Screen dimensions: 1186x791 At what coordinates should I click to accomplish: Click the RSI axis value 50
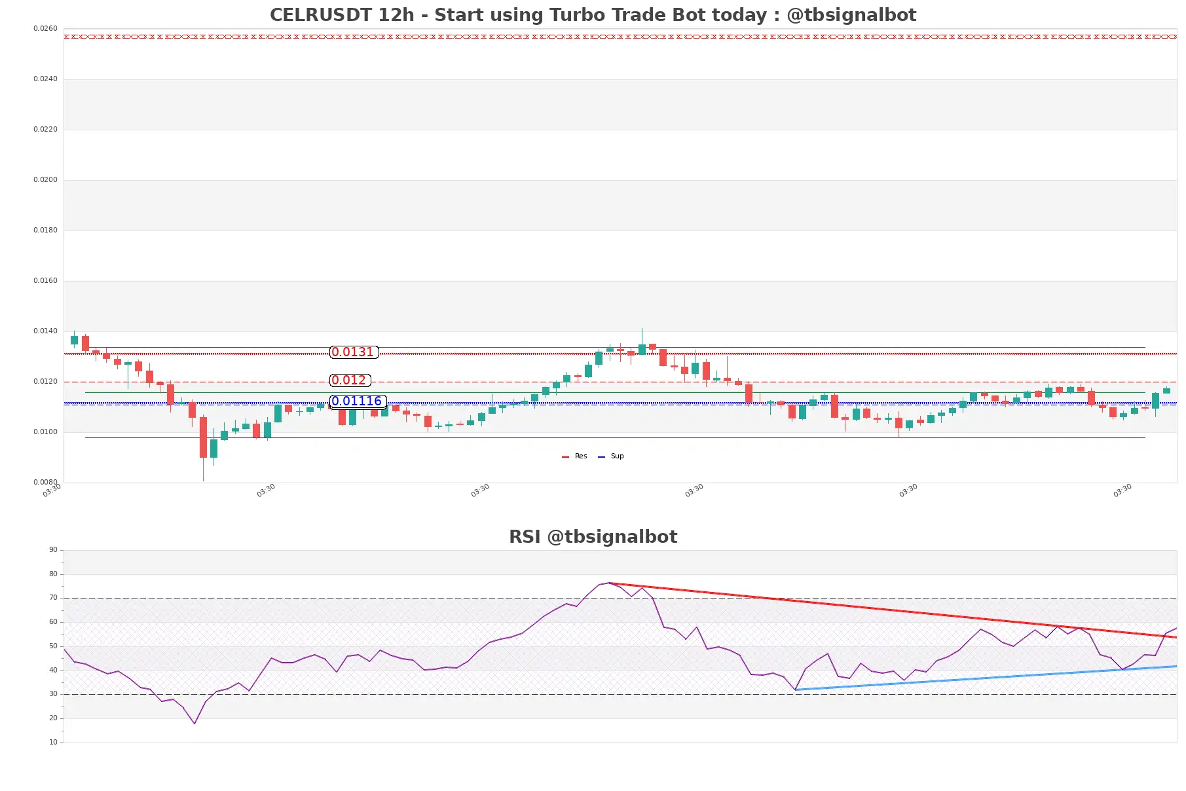tap(53, 646)
